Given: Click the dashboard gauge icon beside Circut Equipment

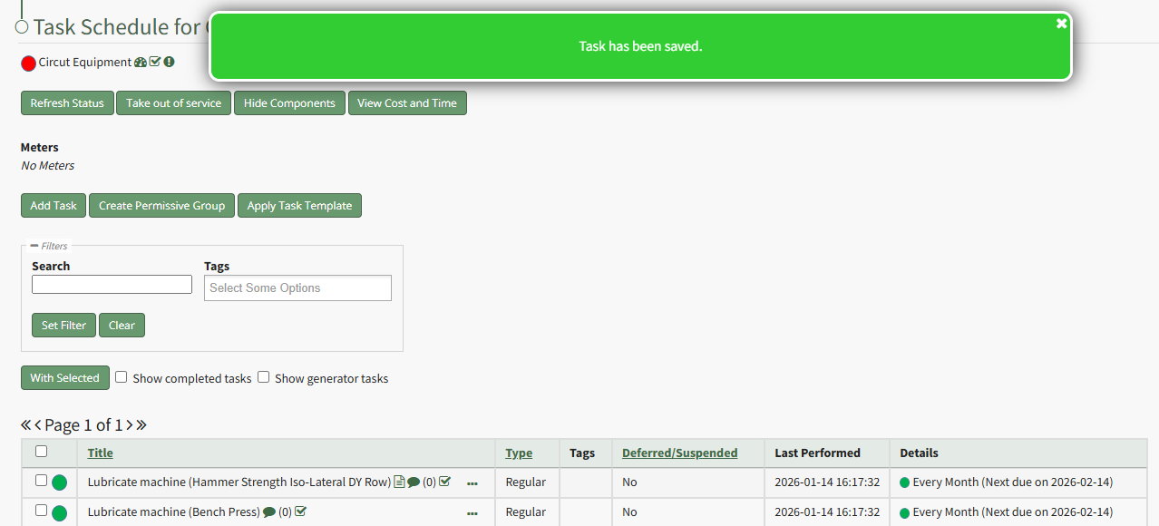Looking at the screenshot, I should [x=140, y=63].
